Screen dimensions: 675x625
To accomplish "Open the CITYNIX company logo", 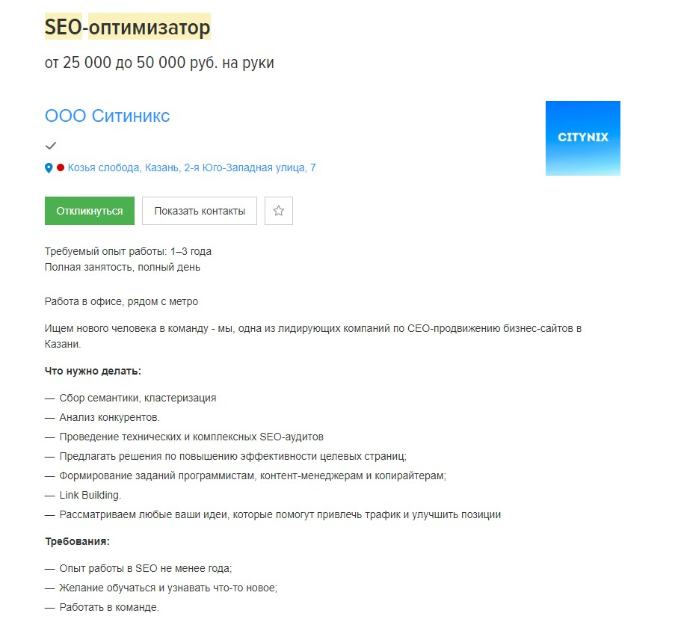I will click(583, 138).
